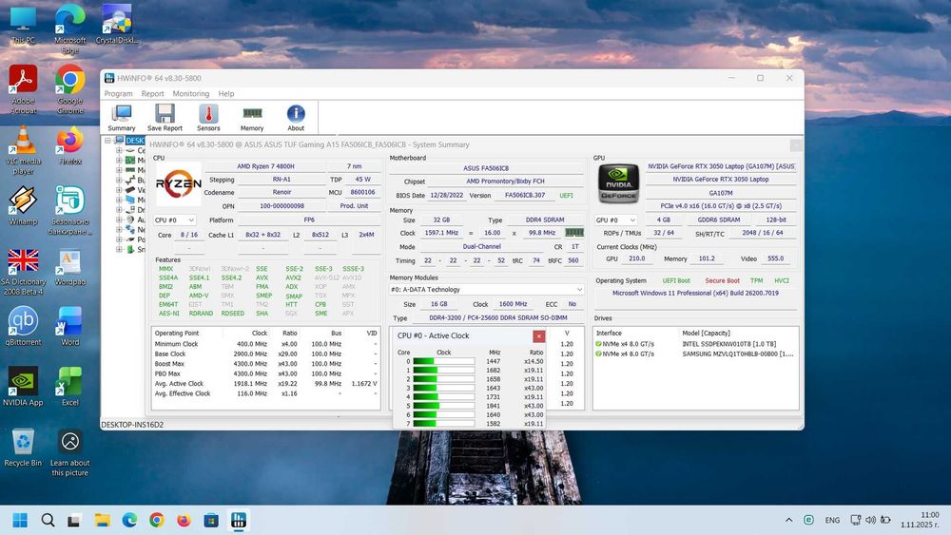Expand the Network tree node plus sign
This screenshot has width=951, height=535.
119,230
